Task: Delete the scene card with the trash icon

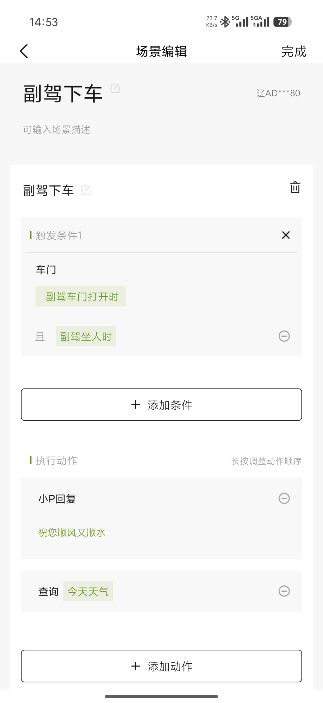Action: click(295, 187)
